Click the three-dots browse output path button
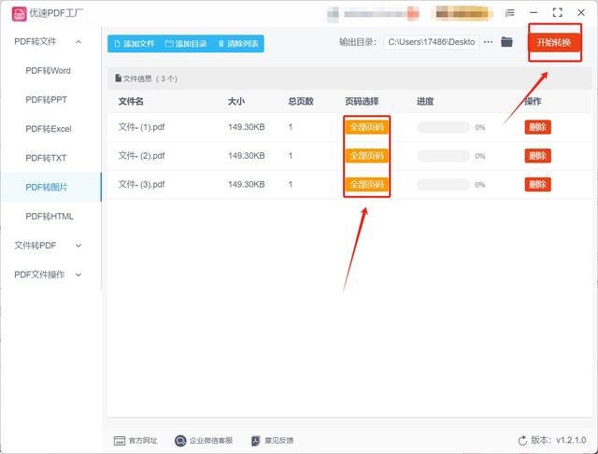The width and height of the screenshot is (598, 454). pos(488,42)
